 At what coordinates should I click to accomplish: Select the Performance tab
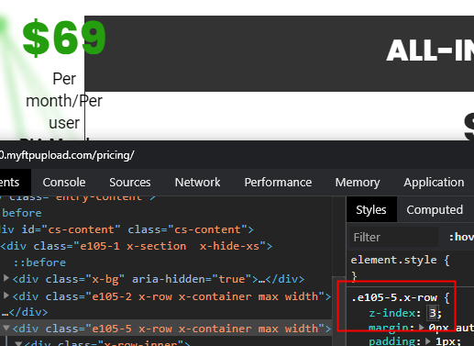pyautogui.click(x=278, y=183)
